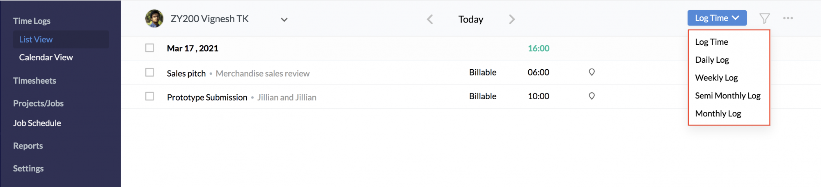Select Semi Monthly Log option
The image size is (821, 187).
pos(727,96)
